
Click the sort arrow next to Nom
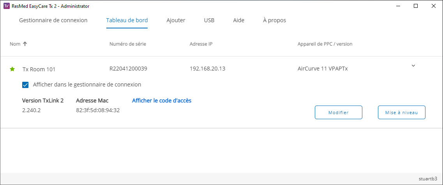[25, 44]
